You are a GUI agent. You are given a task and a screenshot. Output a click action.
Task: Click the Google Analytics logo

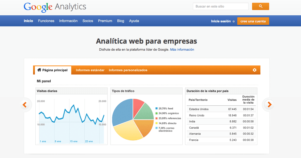tap(55, 7)
